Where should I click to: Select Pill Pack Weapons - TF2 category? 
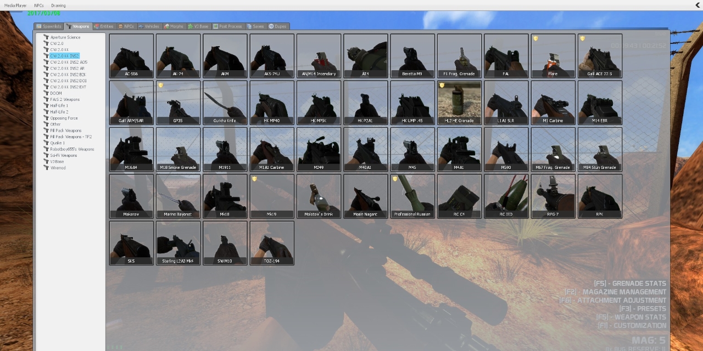(x=71, y=137)
